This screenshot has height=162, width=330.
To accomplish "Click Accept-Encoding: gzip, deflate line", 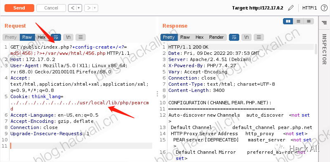I will 52,121.
